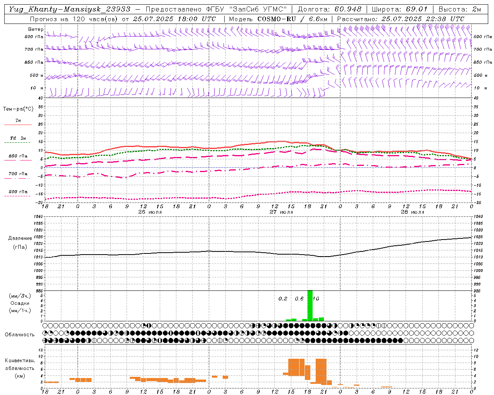
Task: Click the Облачность row label
Action: 20,334
